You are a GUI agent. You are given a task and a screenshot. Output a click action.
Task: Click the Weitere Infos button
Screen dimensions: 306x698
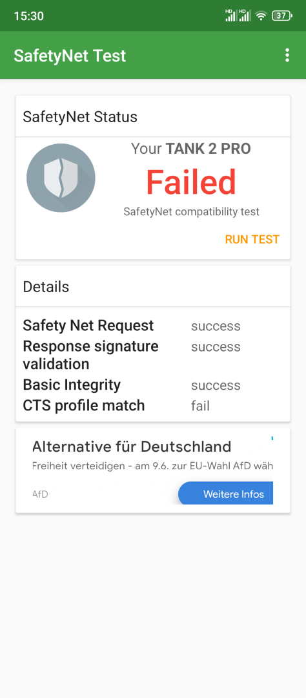[226, 493]
